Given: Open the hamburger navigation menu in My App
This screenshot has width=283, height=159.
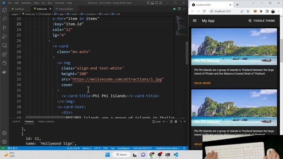Looking at the screenshot, I should (x=195, y=21).
